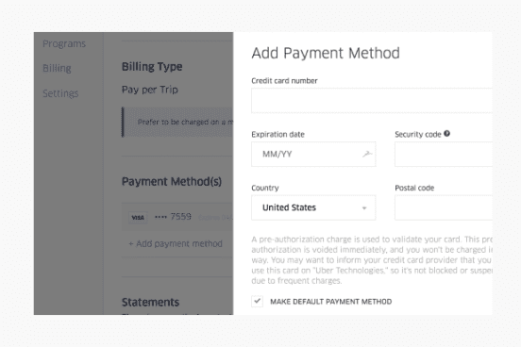Click the MM/YY expiration date field
The image size is (521, 347).
(x=313, y=154)
